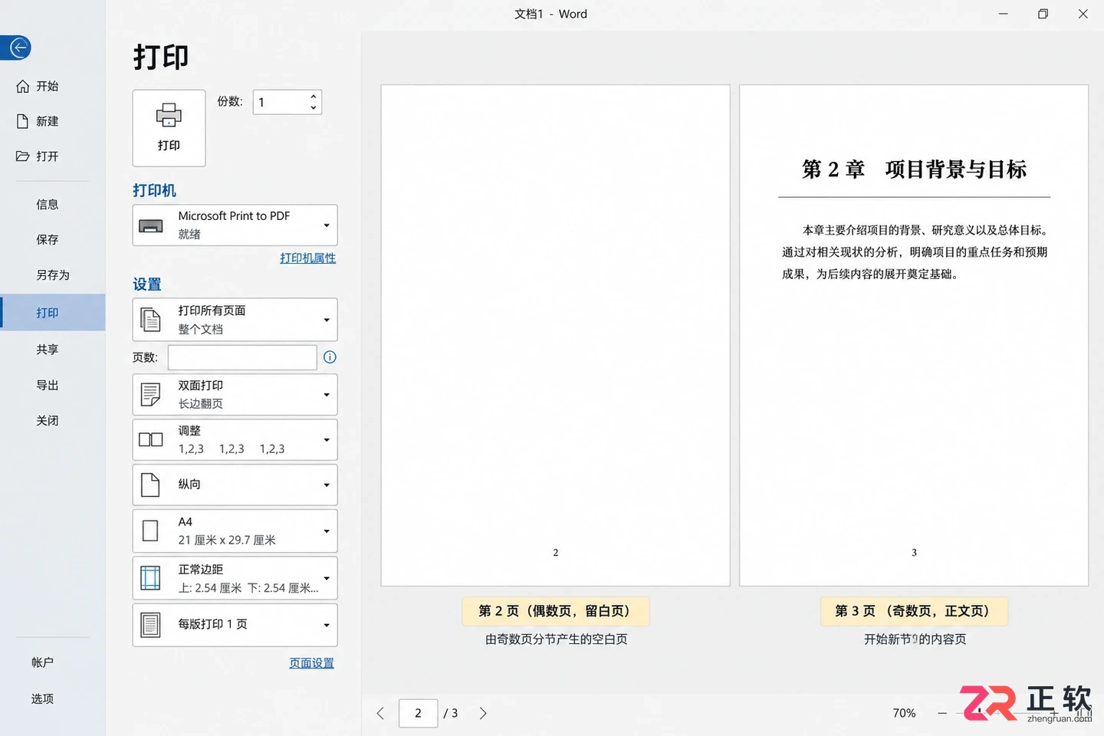Expand the 正常边距 margins dropdown

[x=235, y=578]
